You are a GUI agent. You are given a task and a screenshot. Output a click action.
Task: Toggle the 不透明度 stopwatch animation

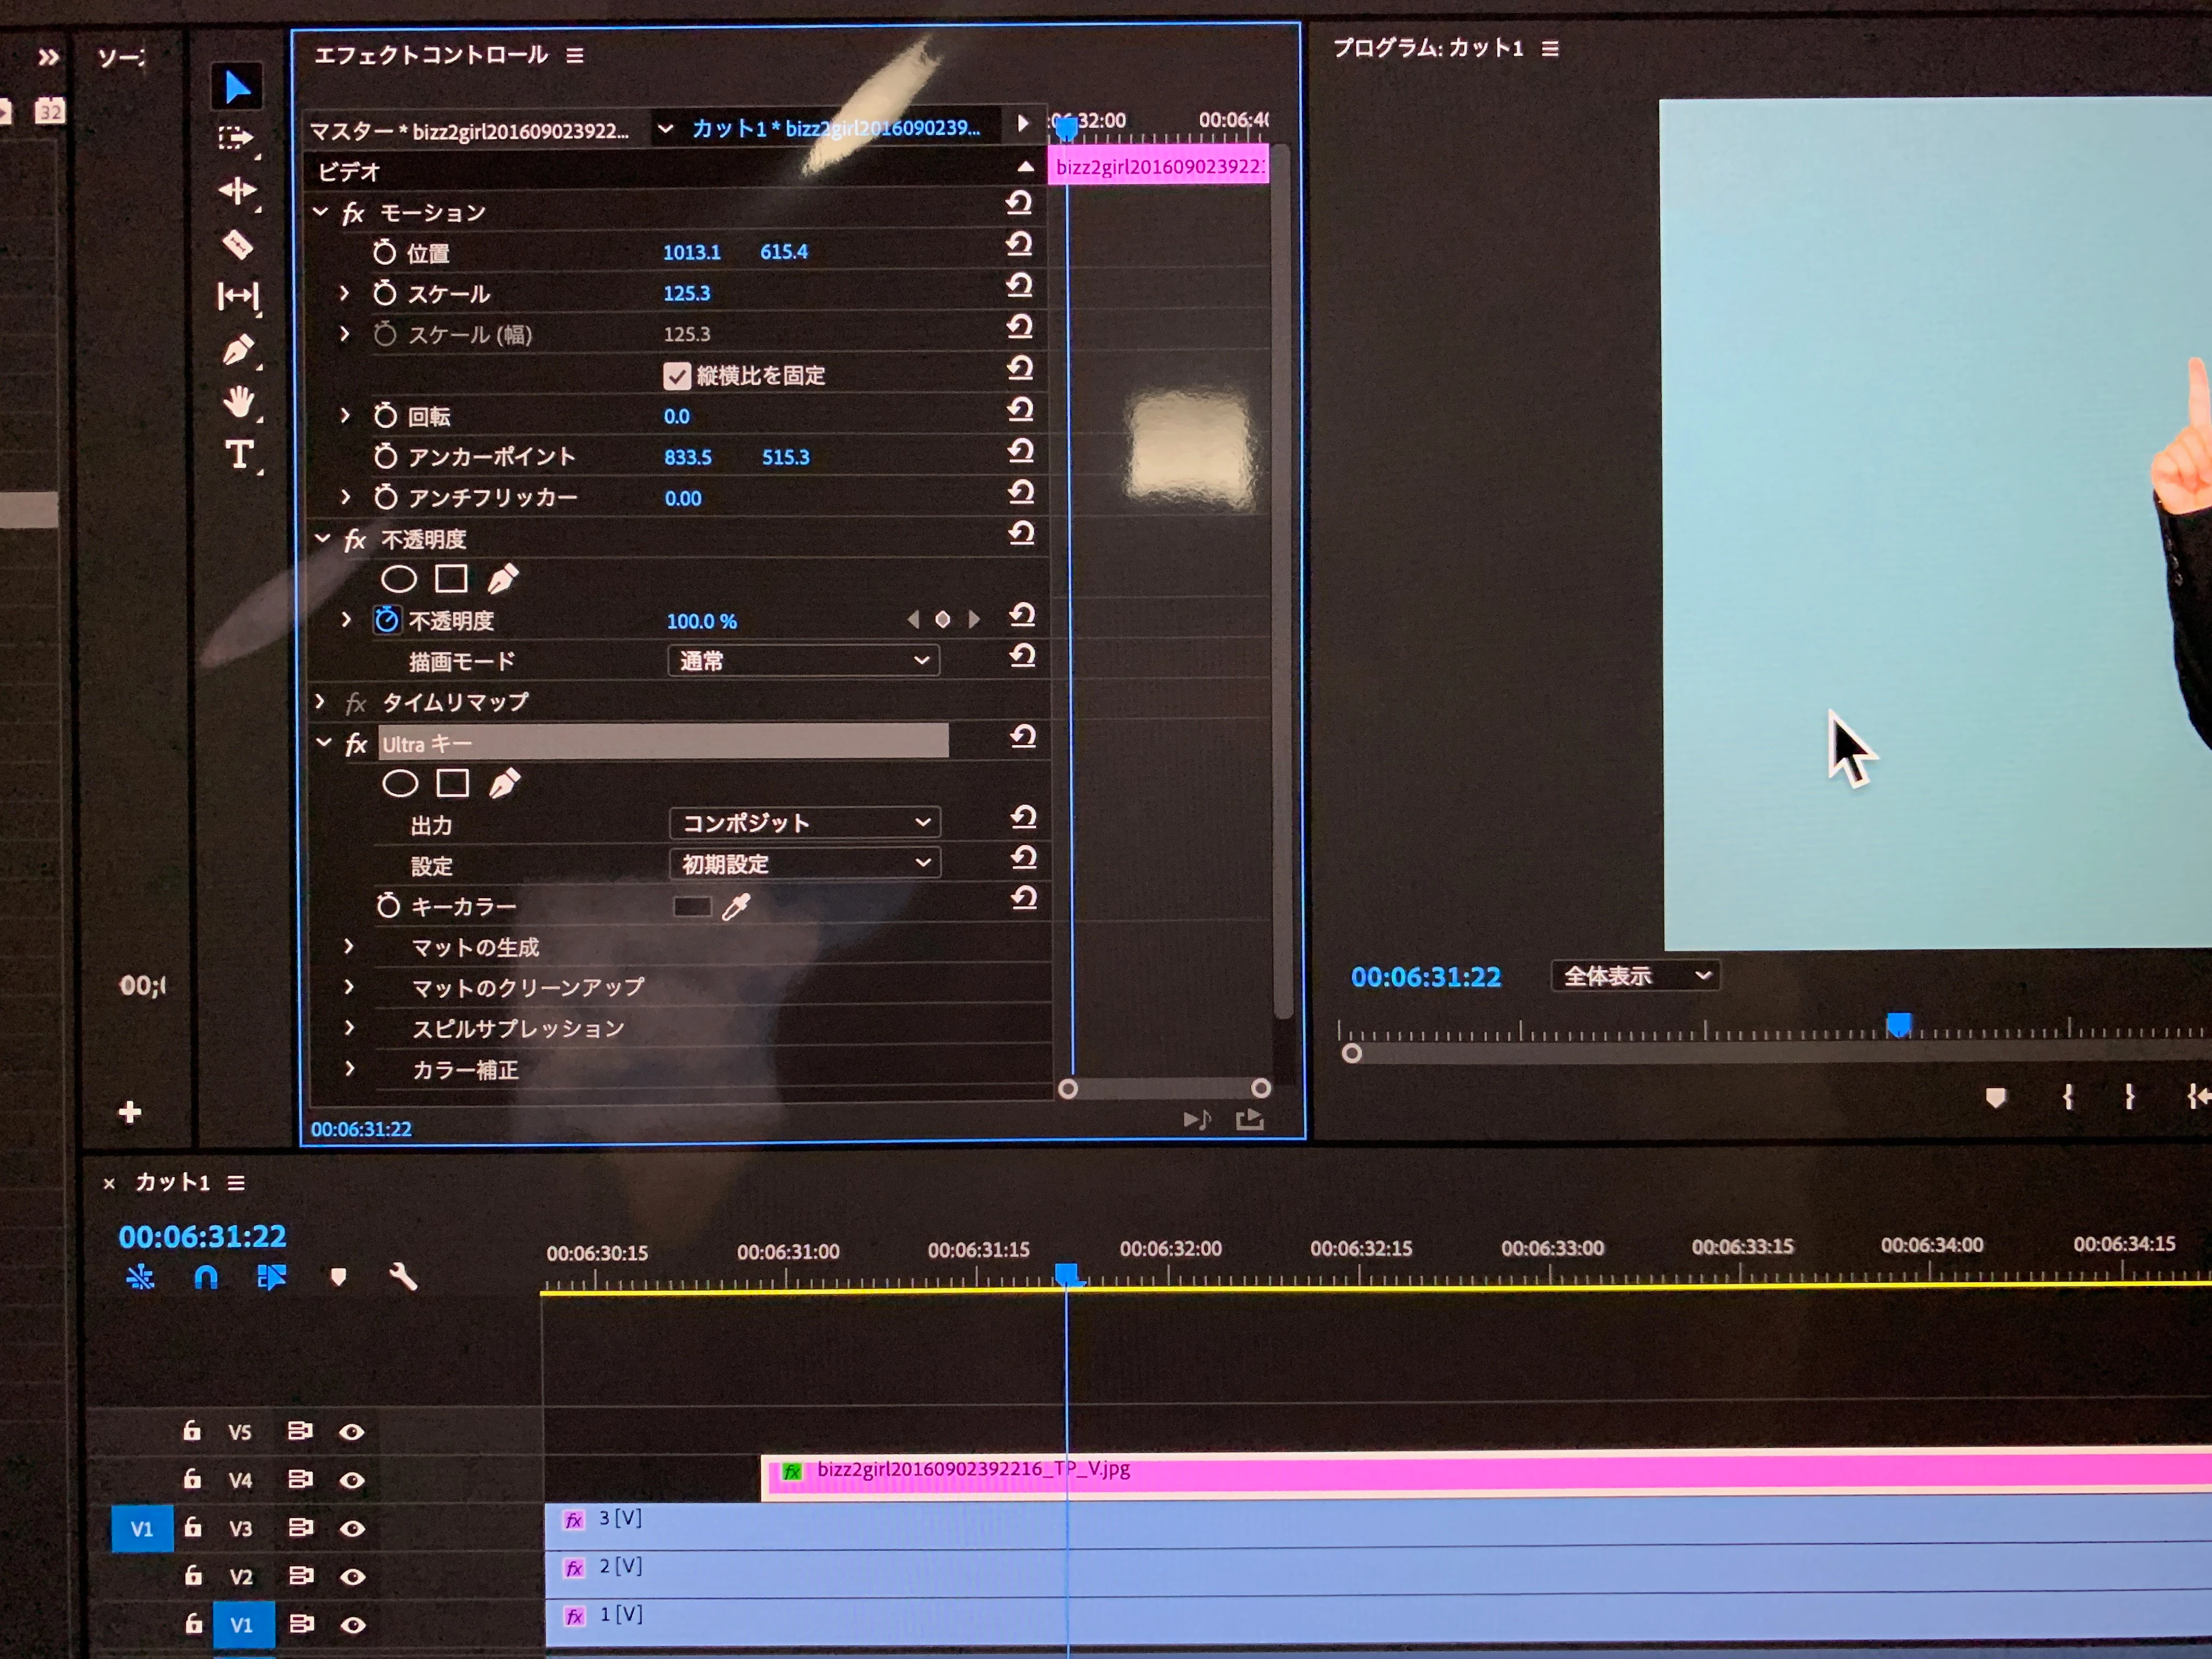pos(387,621)
